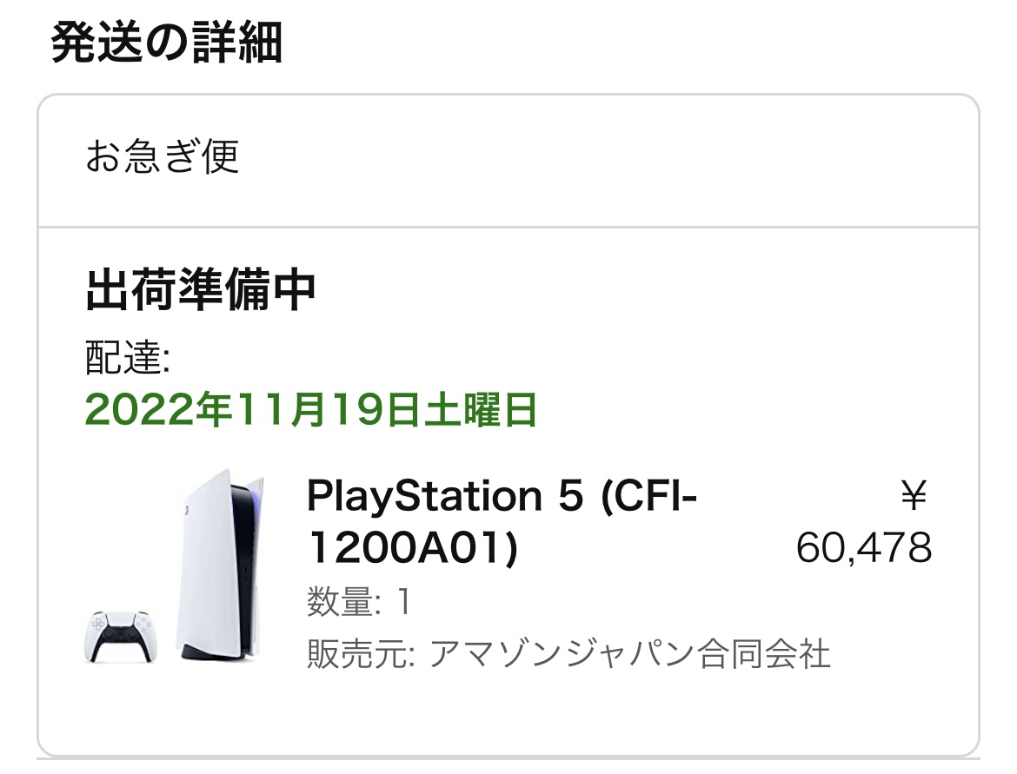
Task: Tap the black base of the PS5 console
Action: click(x=215, y=652)
